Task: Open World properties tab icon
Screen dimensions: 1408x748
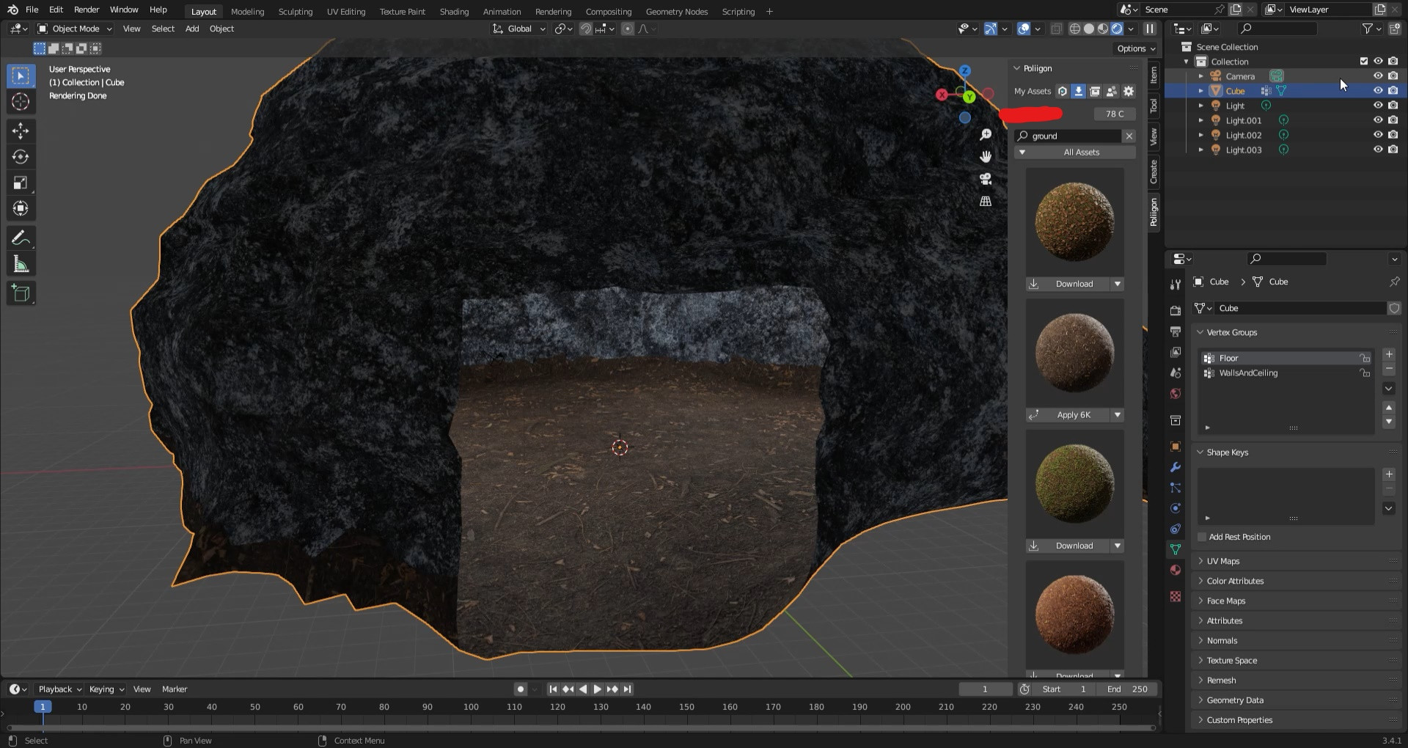Action: point(1176,393)
